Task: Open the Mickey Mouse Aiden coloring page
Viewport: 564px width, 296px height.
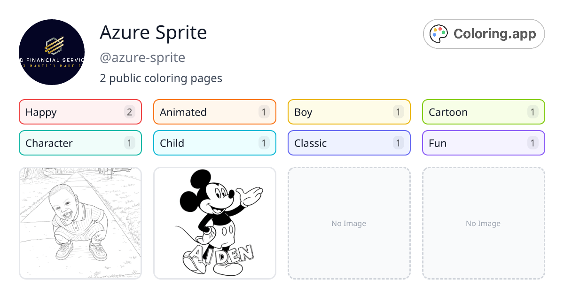Action: point(214,223)
